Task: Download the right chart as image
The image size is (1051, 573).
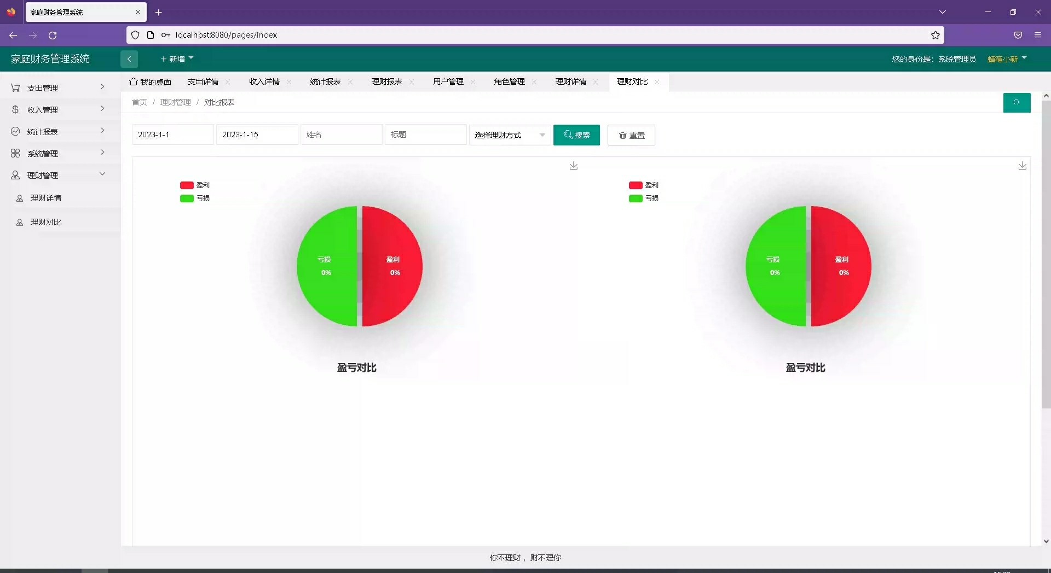Action: coord(1023,166)
